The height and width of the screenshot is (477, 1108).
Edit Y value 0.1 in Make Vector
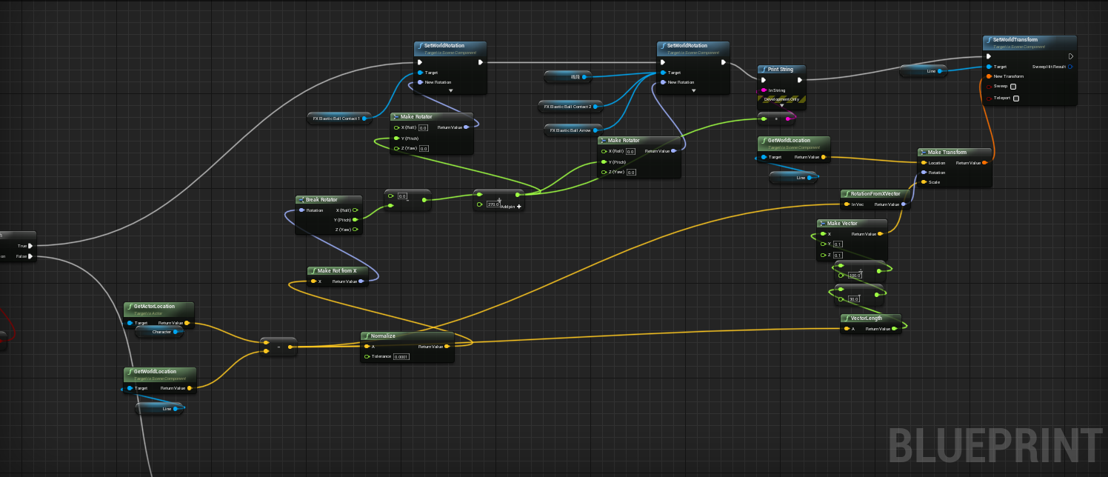pyautogui.click(x=838, y=244)
